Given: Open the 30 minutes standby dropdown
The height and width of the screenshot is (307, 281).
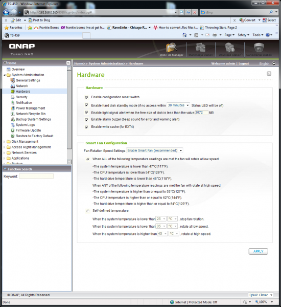Looking at the screenshot, I should (178, 105).
